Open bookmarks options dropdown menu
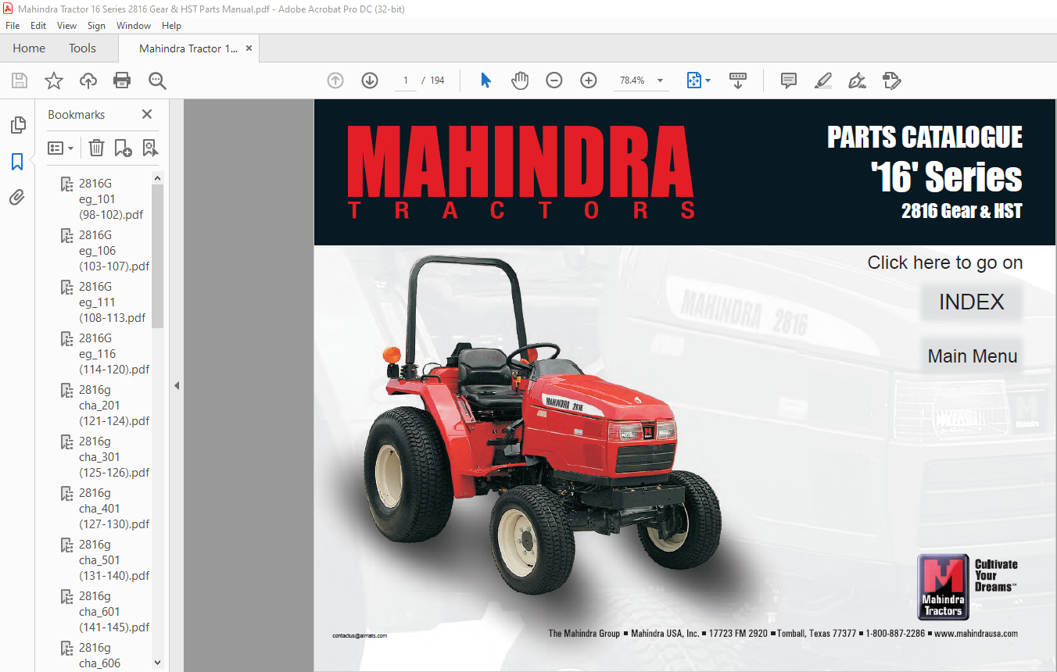This screenshot has width=1057, height=672. point(61,148)
